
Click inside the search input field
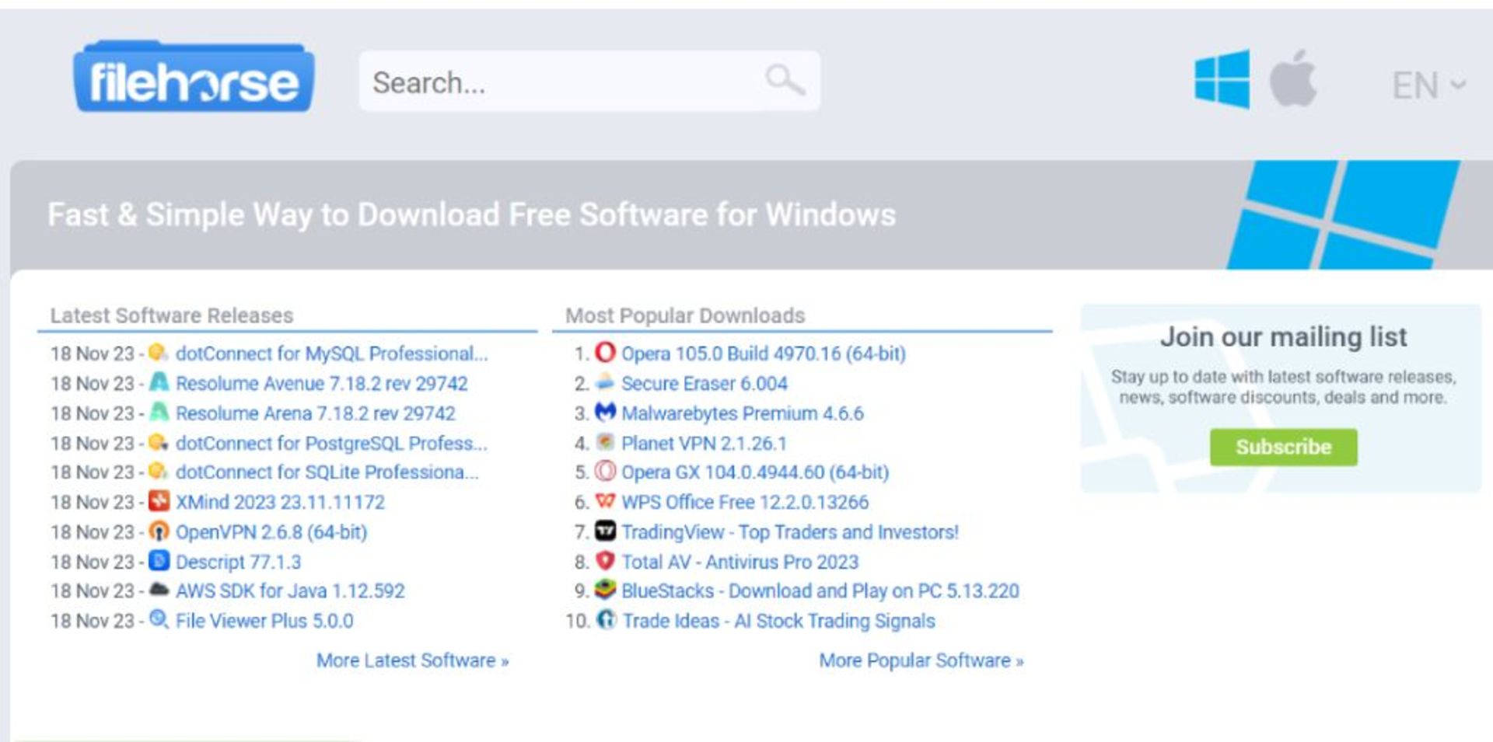click(x=544, y=81)
